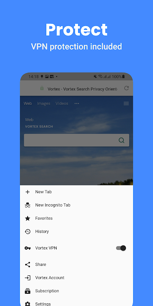The image size is (153, 306).
Task: Click the Settings gear icon
Action: point(28,304)
